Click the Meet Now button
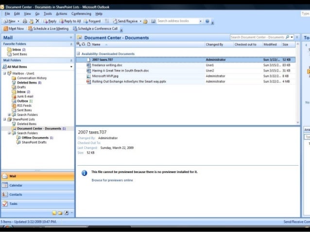 point(14,29)
